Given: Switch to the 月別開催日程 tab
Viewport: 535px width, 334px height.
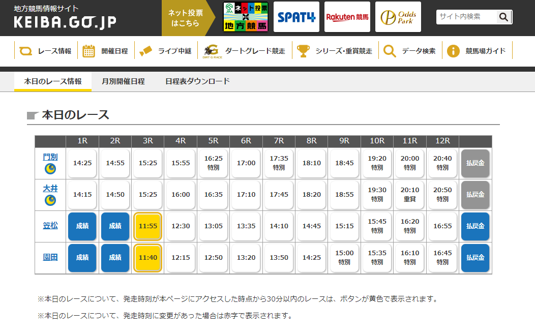Looking at the screenshot, I should pos(123,81).
